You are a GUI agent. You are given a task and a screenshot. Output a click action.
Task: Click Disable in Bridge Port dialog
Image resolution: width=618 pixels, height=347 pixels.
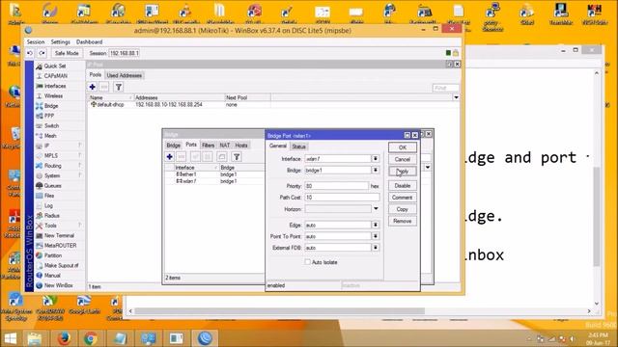pos(403,186)
